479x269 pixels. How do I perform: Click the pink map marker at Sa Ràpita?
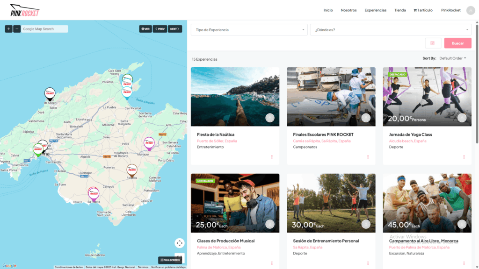(94, 194)
